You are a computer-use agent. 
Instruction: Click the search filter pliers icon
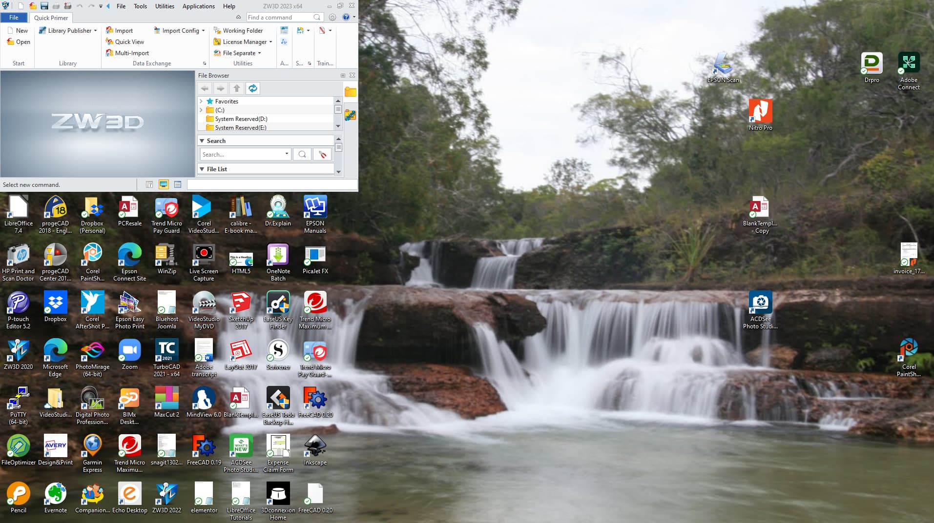point(322,154)
